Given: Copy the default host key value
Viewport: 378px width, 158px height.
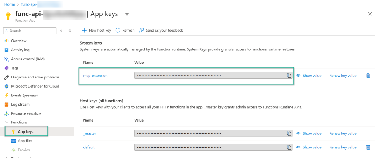Looking at the screenshot, I should click(x=289, y=147).
